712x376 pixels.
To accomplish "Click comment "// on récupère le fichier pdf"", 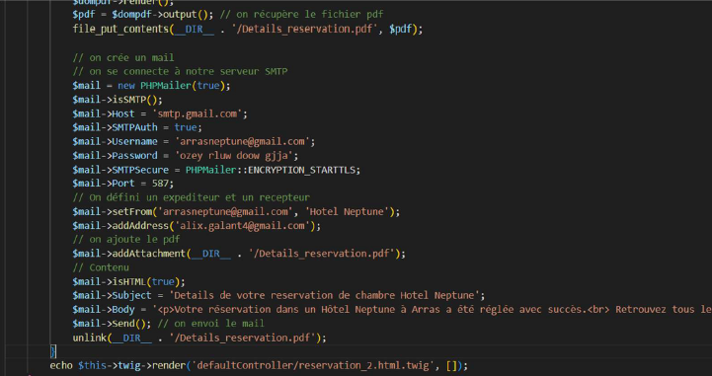I will [x=301, y=15].
